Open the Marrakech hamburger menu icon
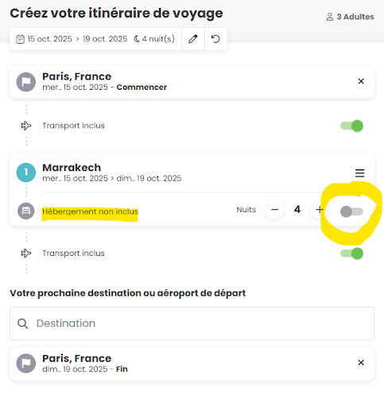Image resolution: width=384 pixels, height=407 pixels. 360,173
